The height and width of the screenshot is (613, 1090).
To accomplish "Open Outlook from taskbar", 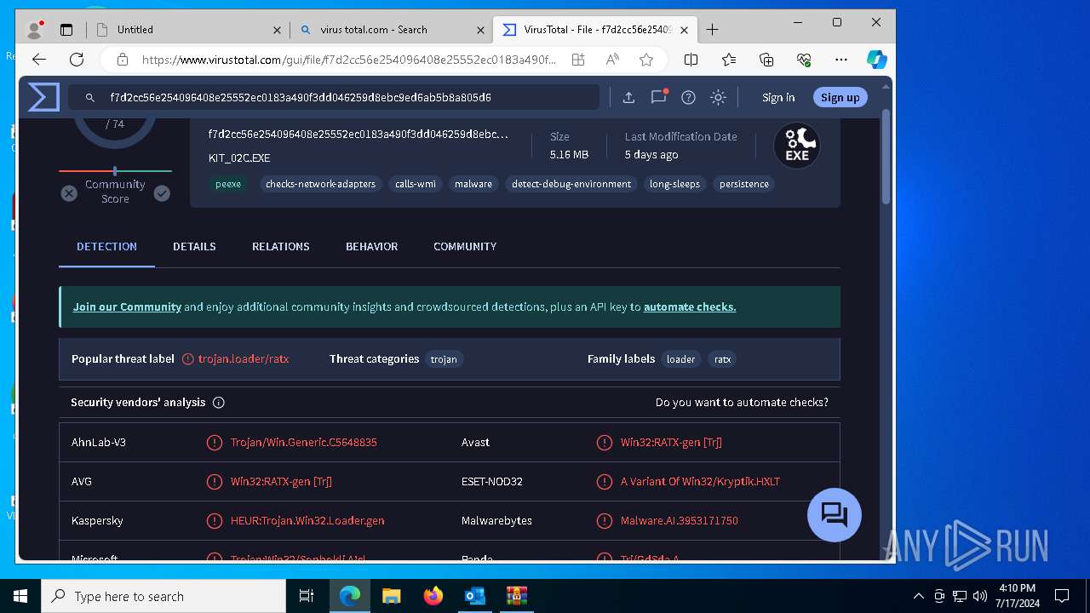I will tap(474, 596).
